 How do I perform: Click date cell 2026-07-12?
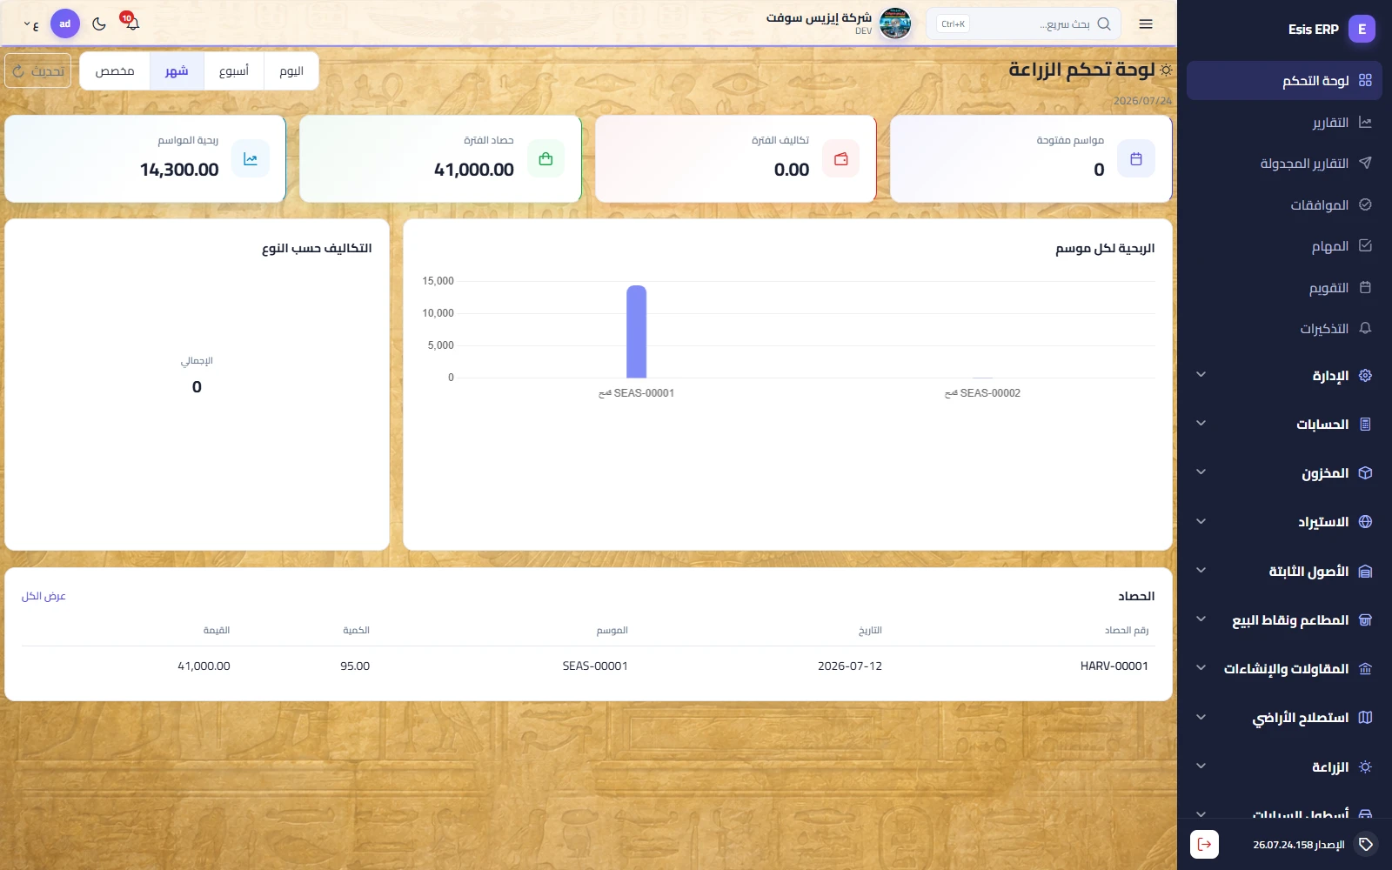[850, 666]
